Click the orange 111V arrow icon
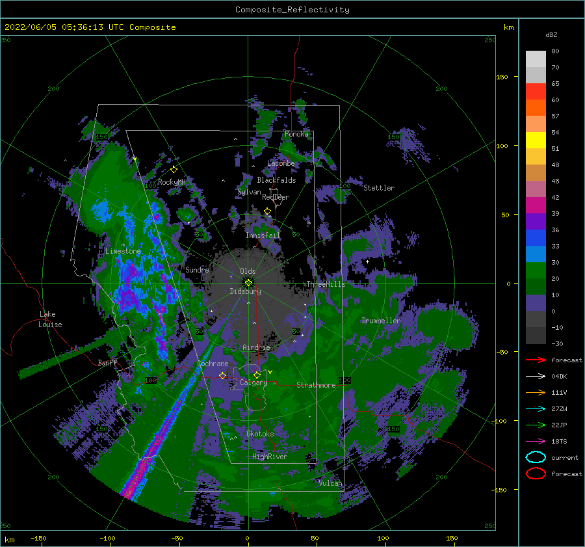585x547 pixels. point(536,392)
